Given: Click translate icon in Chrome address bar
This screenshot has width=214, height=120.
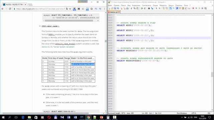Looking at the screenshot, I should pyautogui.click(x=67, y=9).
